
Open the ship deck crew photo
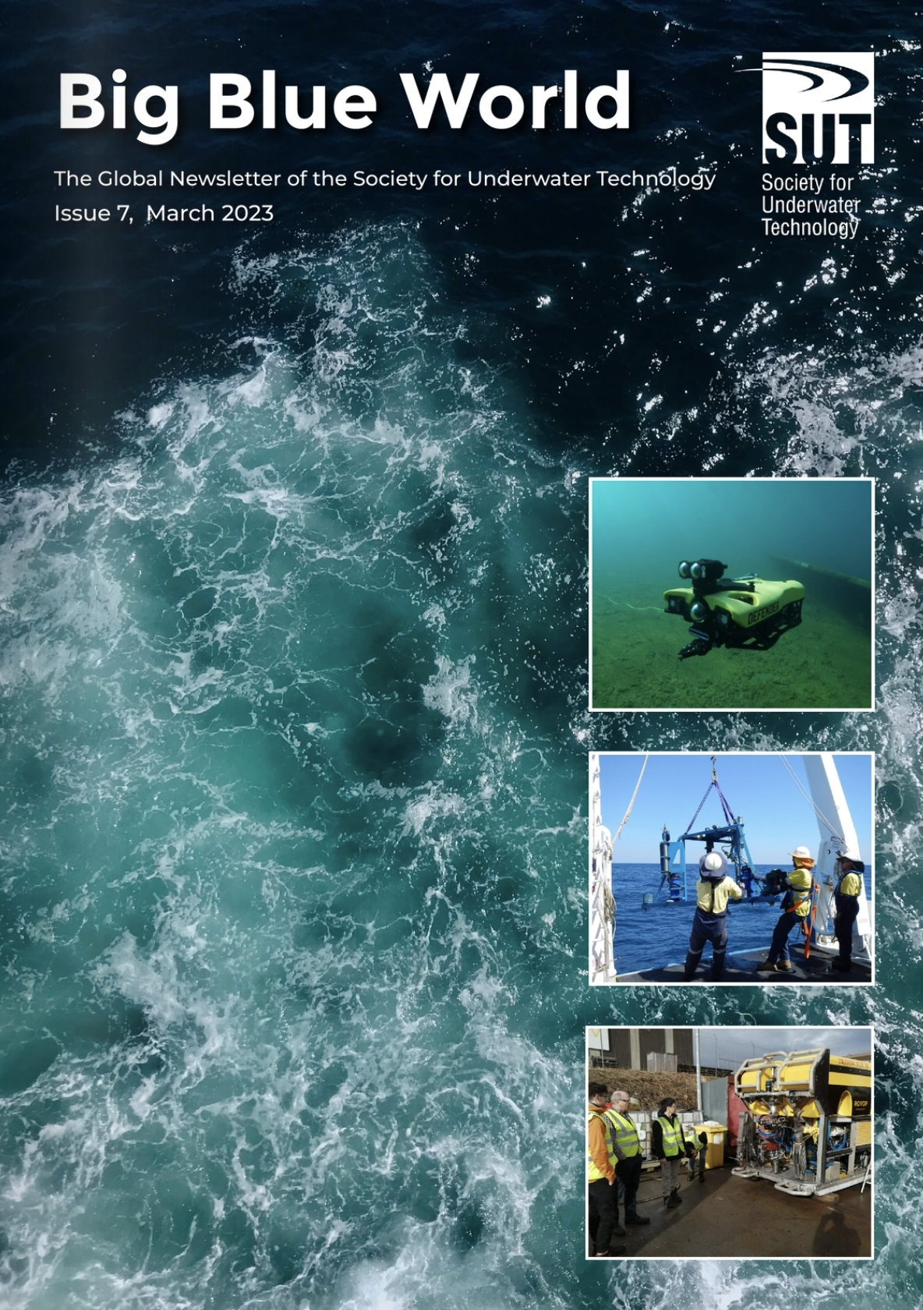[730, 867]
